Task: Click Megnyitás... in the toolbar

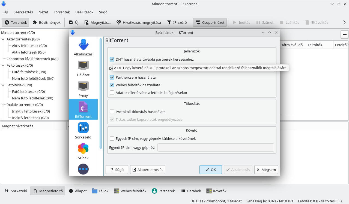Action: tap(97, 22)
